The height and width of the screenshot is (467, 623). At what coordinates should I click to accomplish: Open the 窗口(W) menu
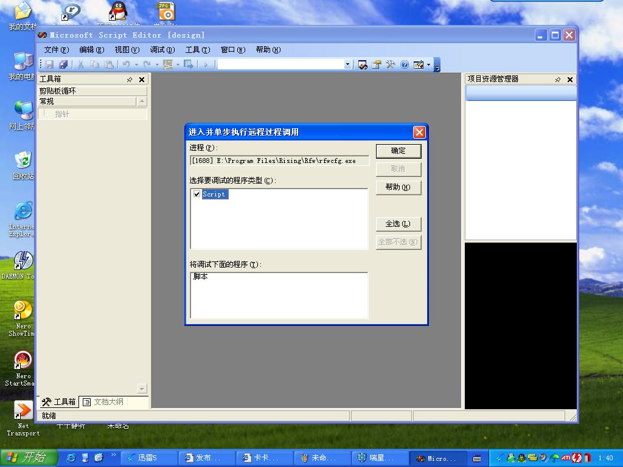(x=233, y=50)
